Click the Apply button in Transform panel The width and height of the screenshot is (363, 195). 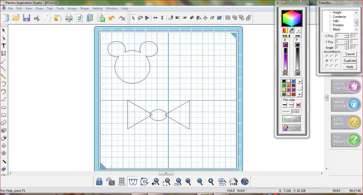point(350,67)
